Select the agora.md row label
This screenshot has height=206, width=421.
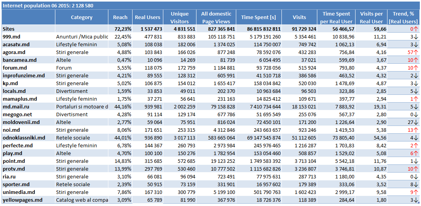tap(28, 52)
